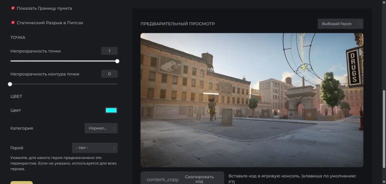Expand the Герой dropdown showing - Нет -
386x184 pixels.
[95, 148]
